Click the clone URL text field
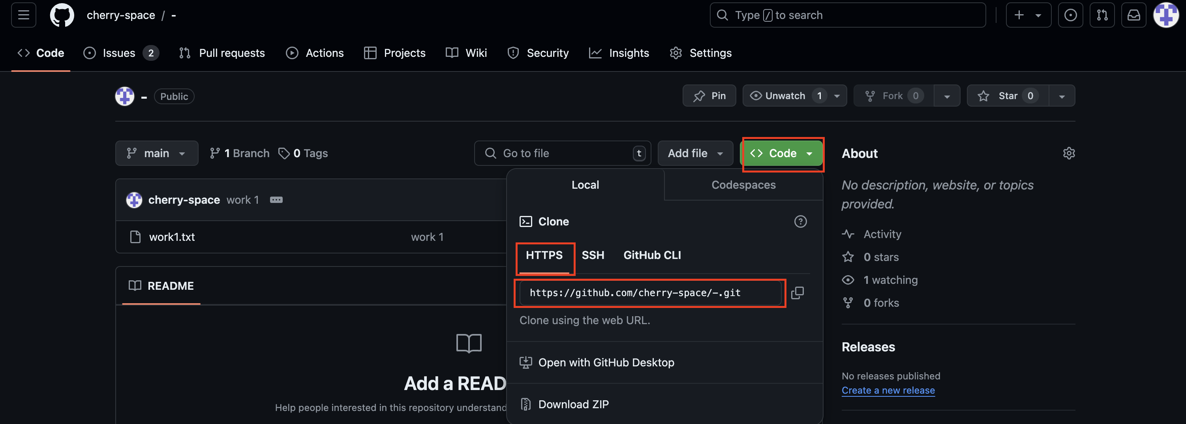 tap(651, 293)
